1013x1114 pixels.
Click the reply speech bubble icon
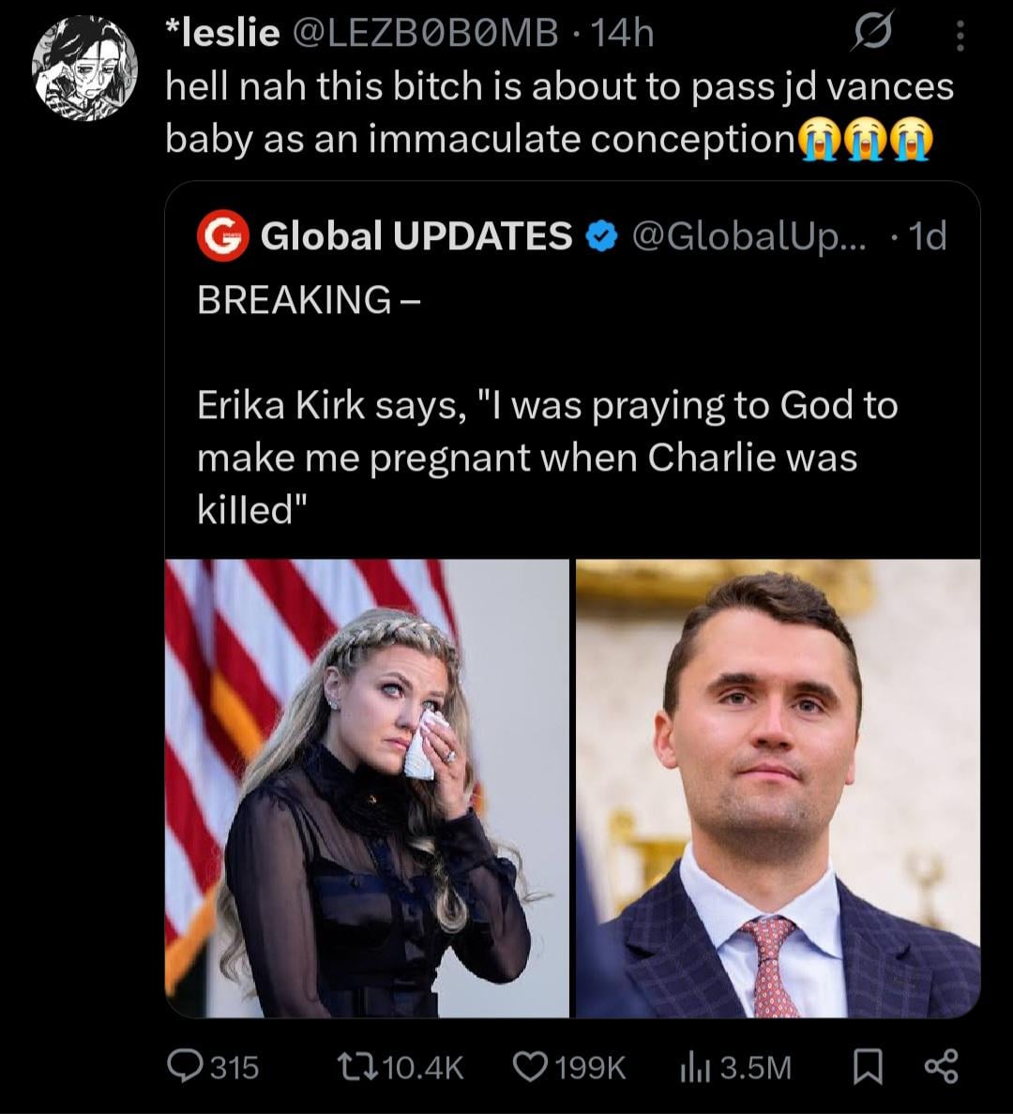click(x=181, y=1066)
